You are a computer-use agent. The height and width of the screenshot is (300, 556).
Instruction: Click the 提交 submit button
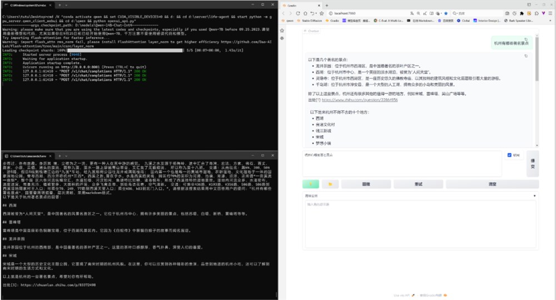pyautogui.click(x=533, y=164)
